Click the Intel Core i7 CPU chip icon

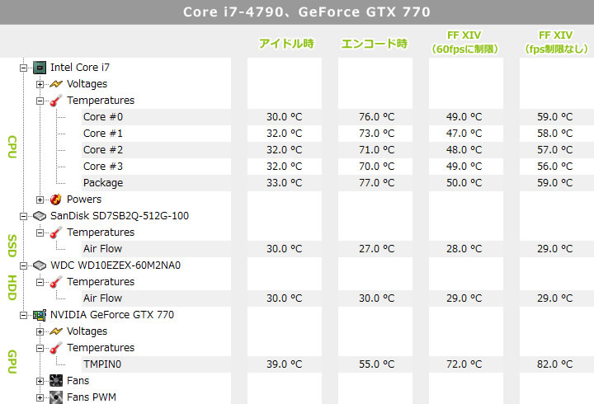40,68
